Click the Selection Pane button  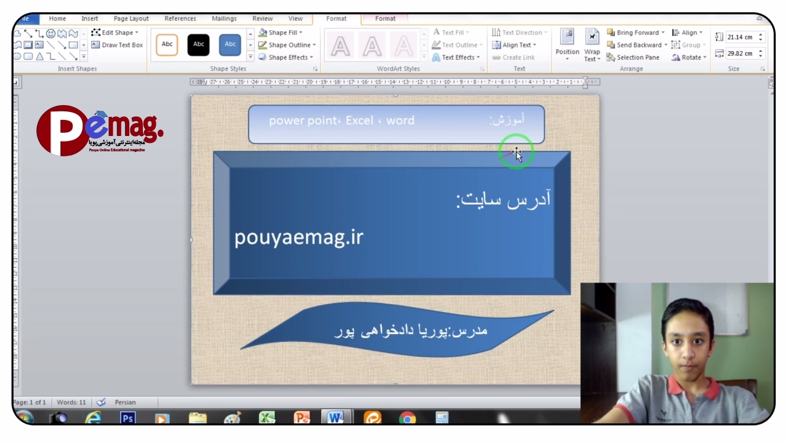(633, 57)
